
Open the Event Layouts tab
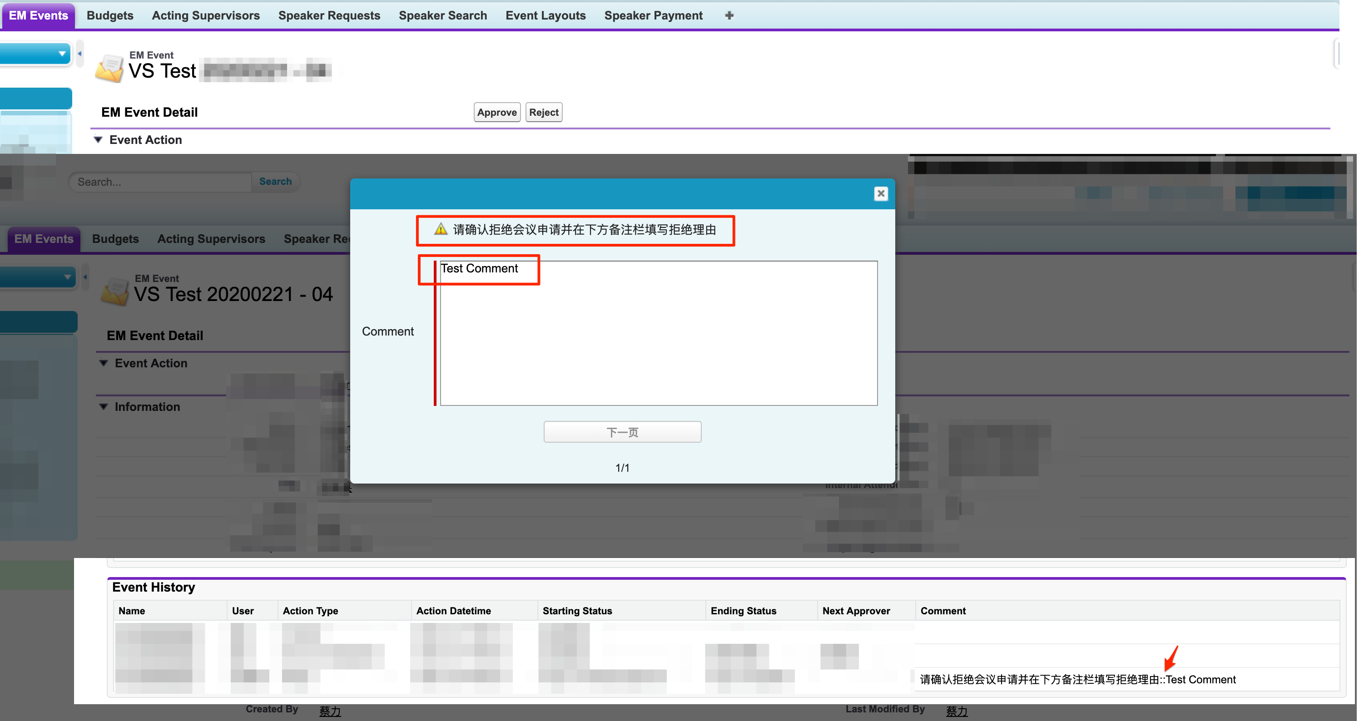[x=545, y=15]
